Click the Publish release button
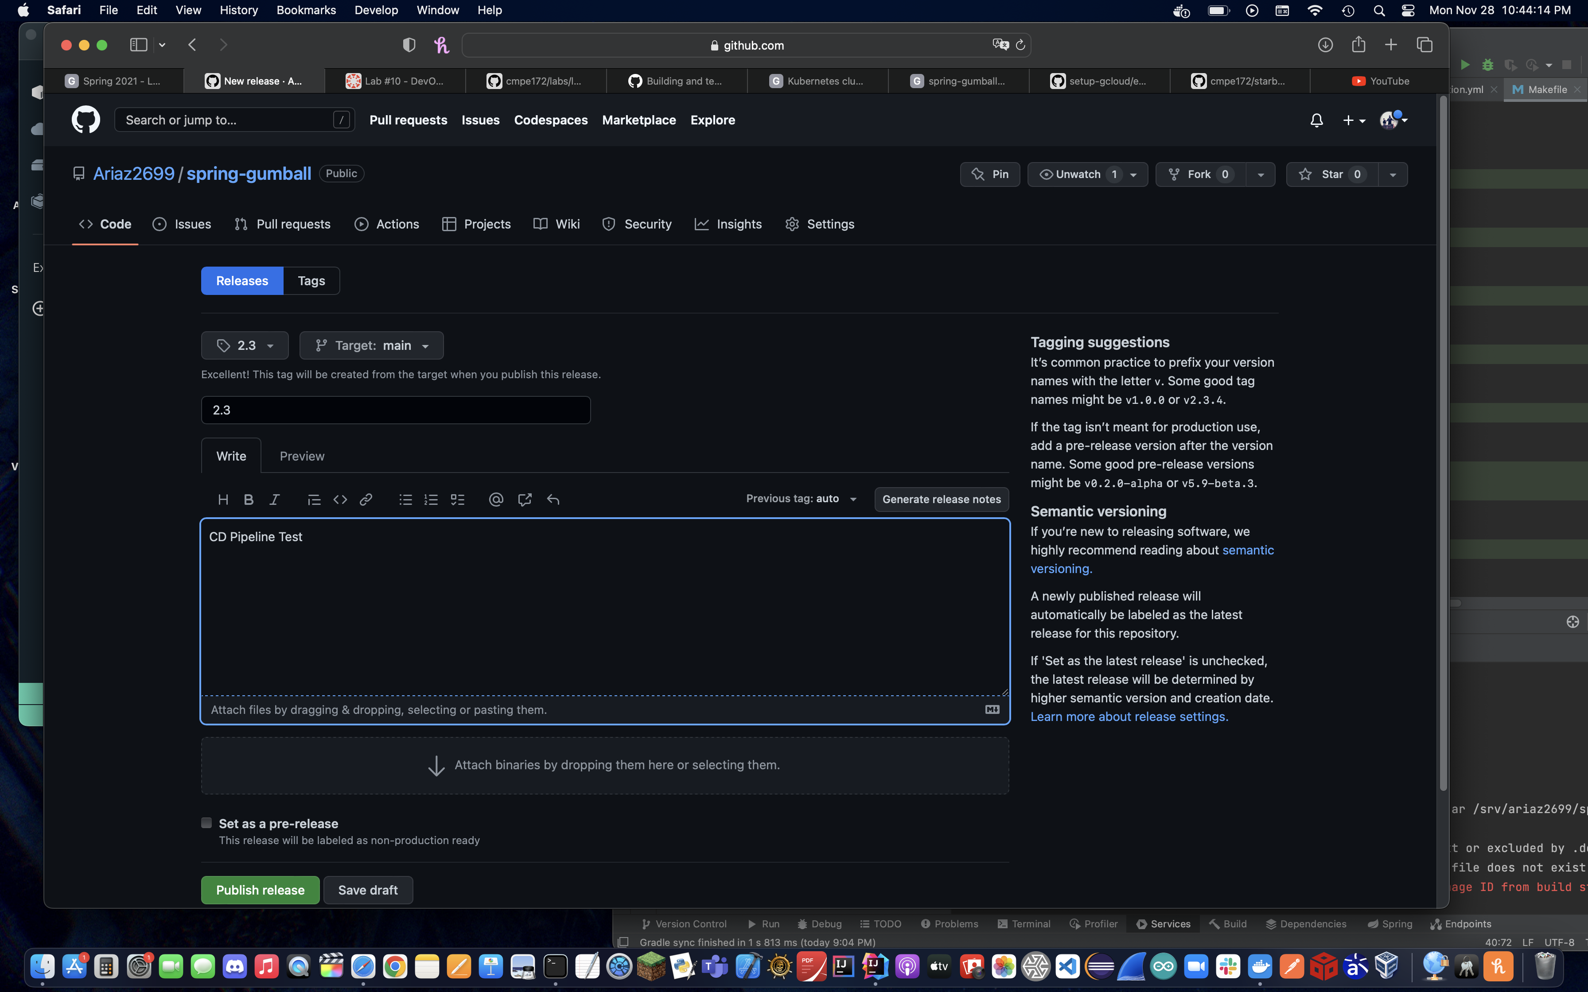 [260, 890]
